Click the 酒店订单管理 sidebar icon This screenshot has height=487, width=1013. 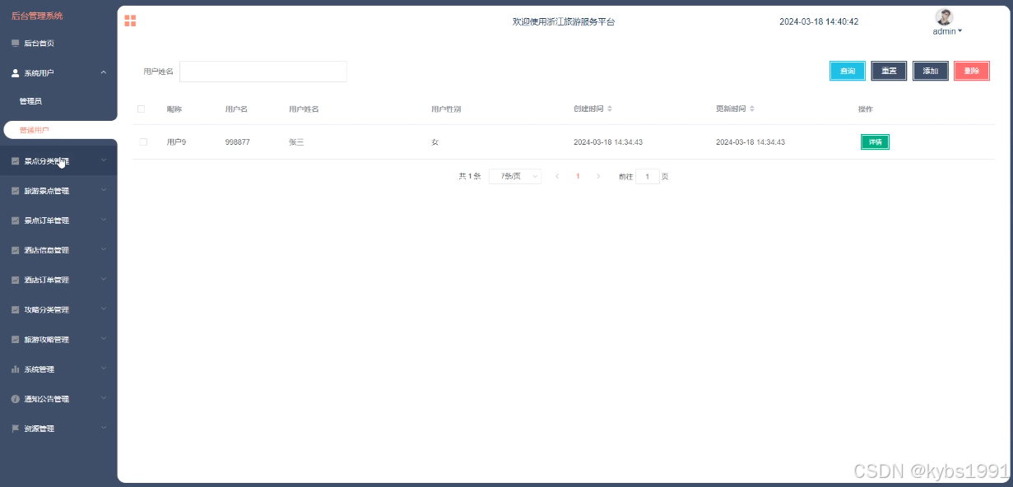pyautogui.click(x=15, y=280)
